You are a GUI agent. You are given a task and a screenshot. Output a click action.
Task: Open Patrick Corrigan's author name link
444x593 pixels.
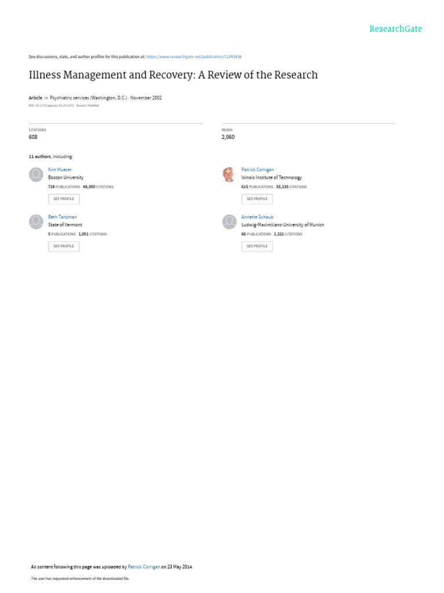[x=257, y=170]
